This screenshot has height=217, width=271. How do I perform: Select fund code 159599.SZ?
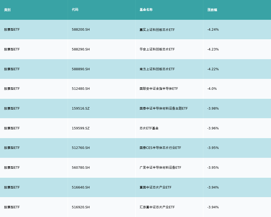point(80,128)
